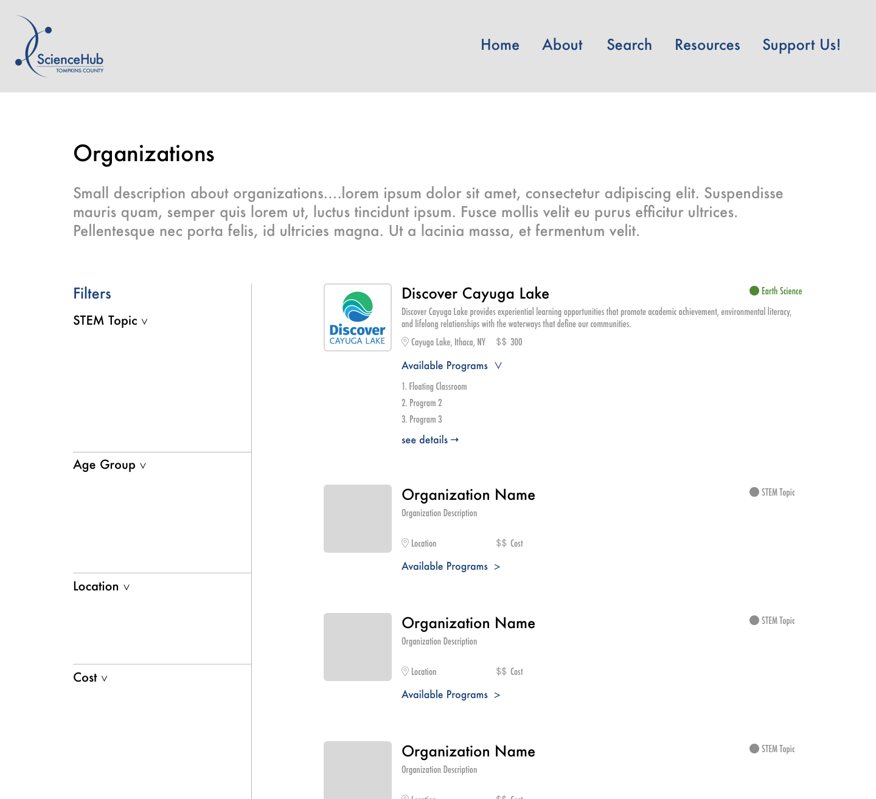Screen dimensions: 876x799
Task: Click the Organizations page heading
Action: (x=144, y=154)
